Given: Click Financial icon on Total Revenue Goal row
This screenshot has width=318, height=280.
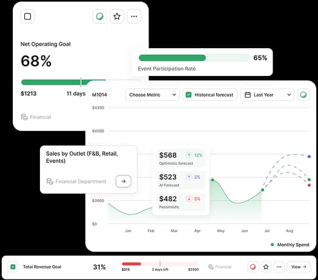Looking at the screenshot, I should [x=211, y=267].
